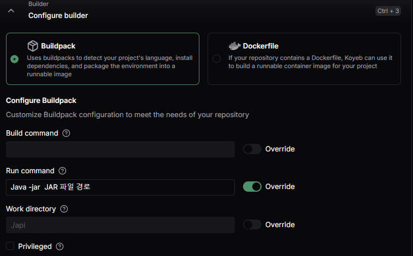
Task: Disable the Run command override toggle
Action: 252,187
